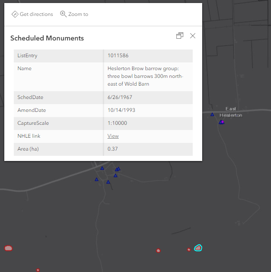This screenshot has height=272, width=271.
Task: Select the cyan highlighted monument polygon
Action: 198,248
